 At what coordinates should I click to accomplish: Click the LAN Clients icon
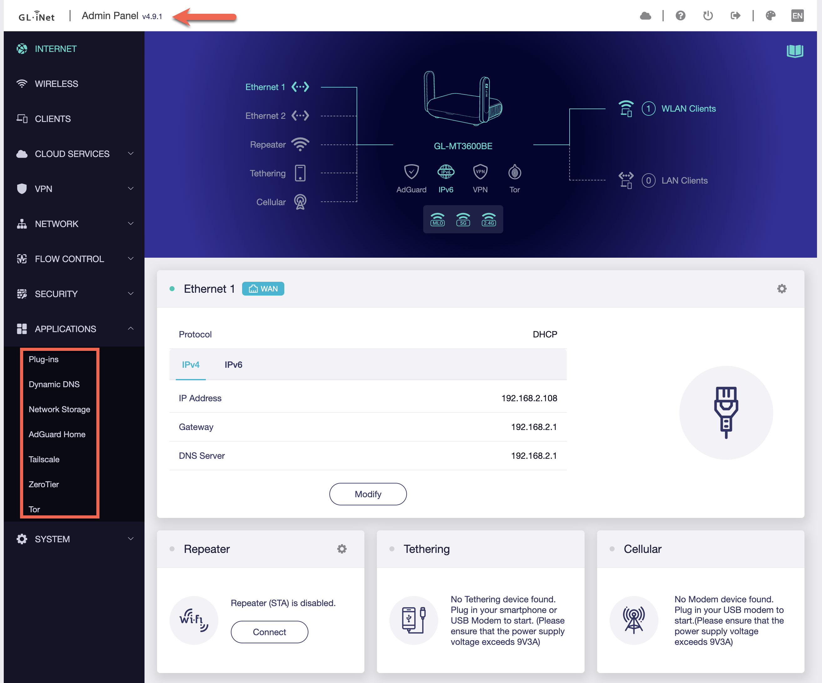[626, 180]
